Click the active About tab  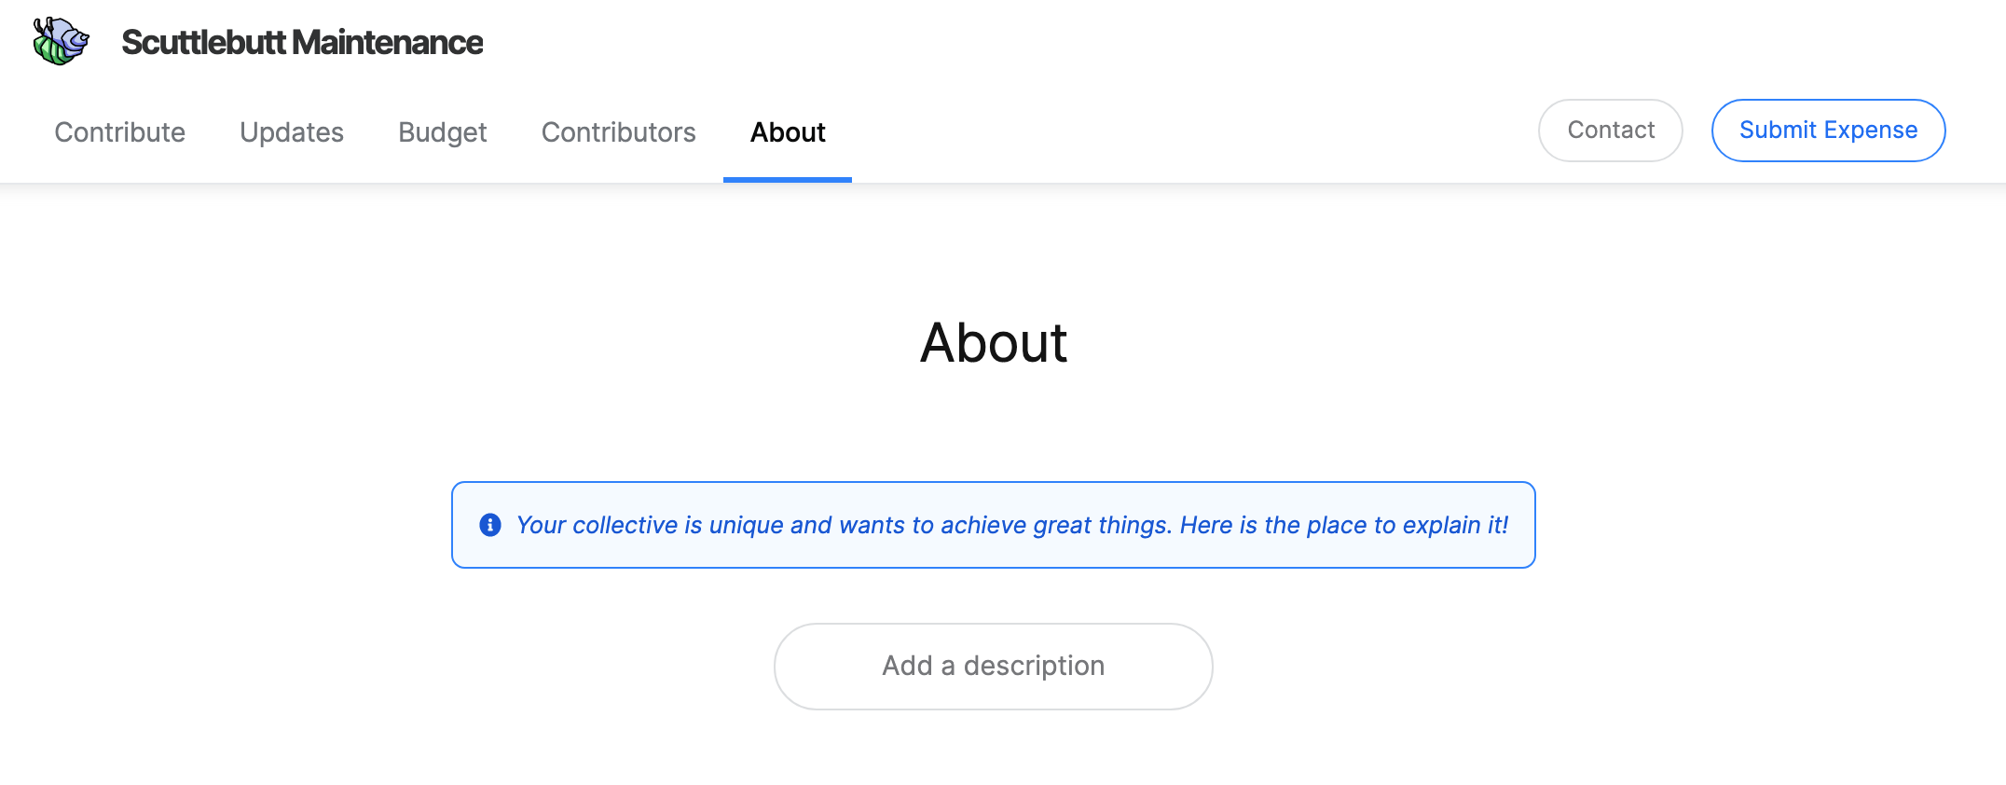tap(788, 132)
